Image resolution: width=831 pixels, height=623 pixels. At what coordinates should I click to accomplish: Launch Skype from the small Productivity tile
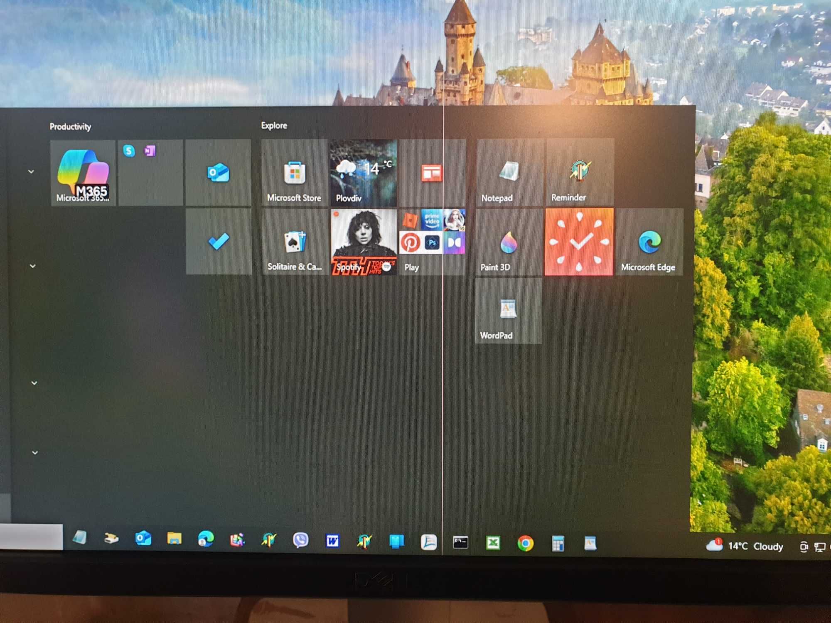pos(129,151)
